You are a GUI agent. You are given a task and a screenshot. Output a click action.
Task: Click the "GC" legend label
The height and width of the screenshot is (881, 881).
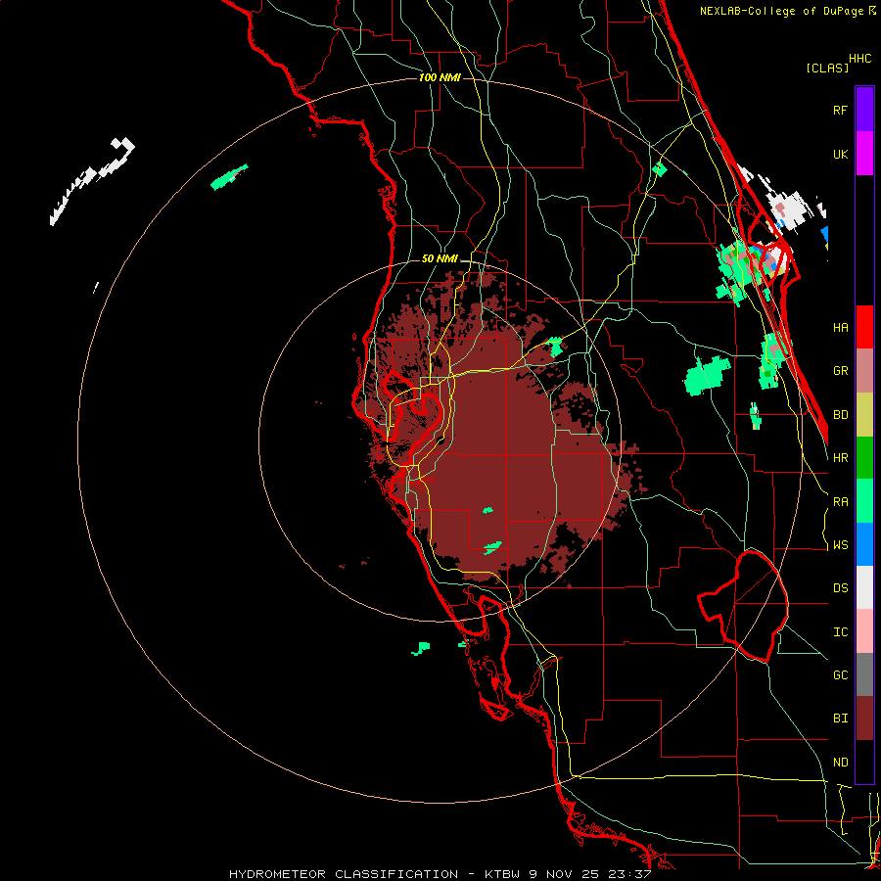pos(841,675)
